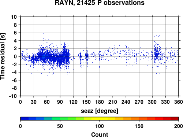Viewport: 183px width, 137px height.
Task: Click the 180 tick label on x-axis
Action: 100,102
